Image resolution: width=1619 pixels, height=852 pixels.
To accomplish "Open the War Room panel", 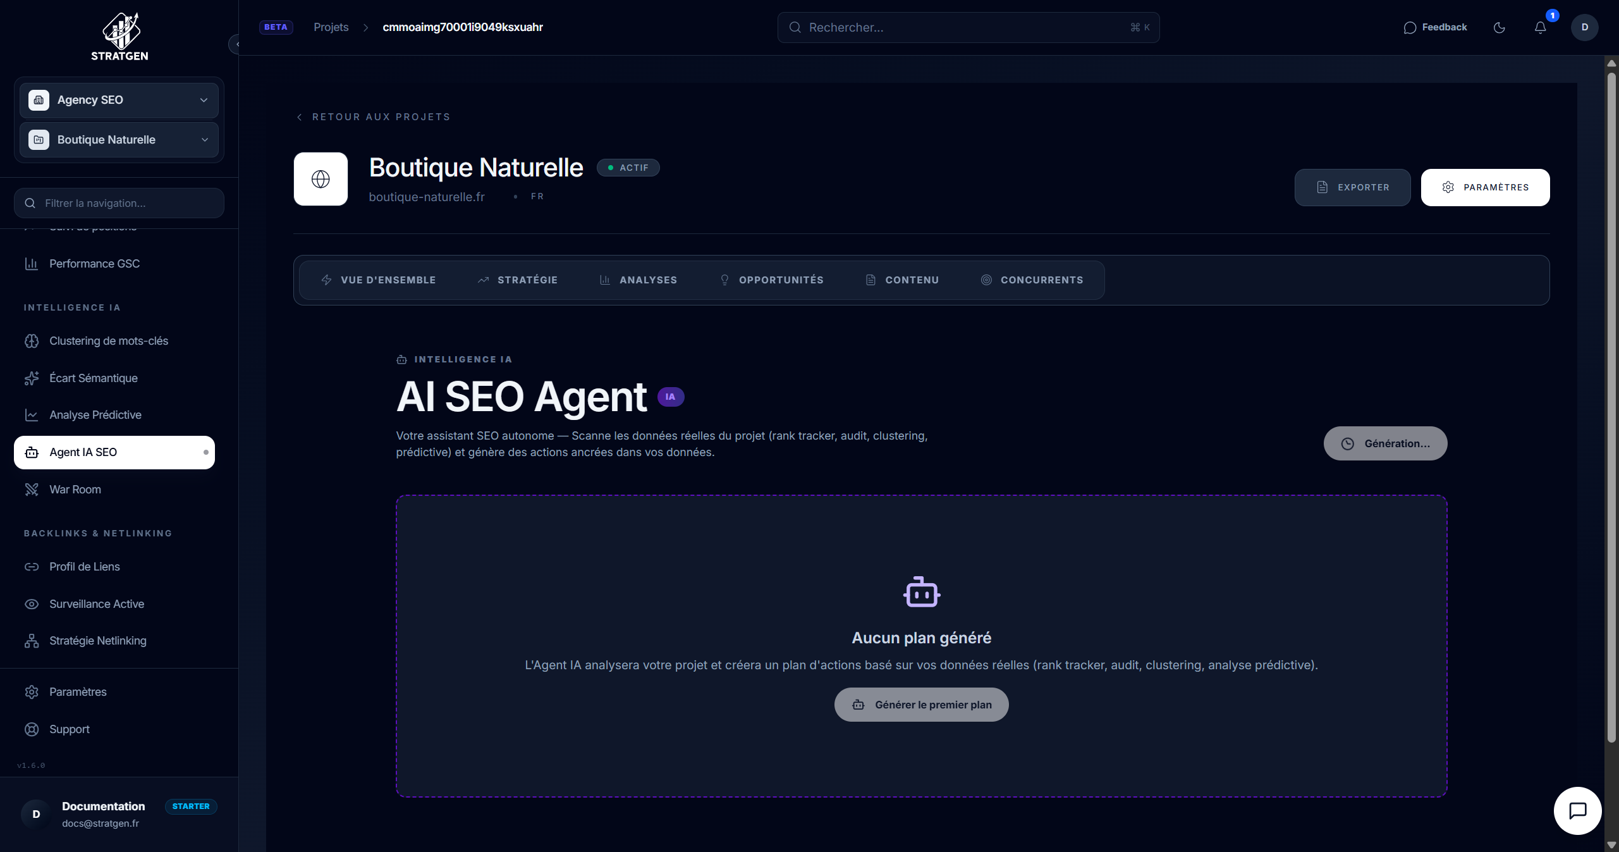I will [x=76, y=489].
